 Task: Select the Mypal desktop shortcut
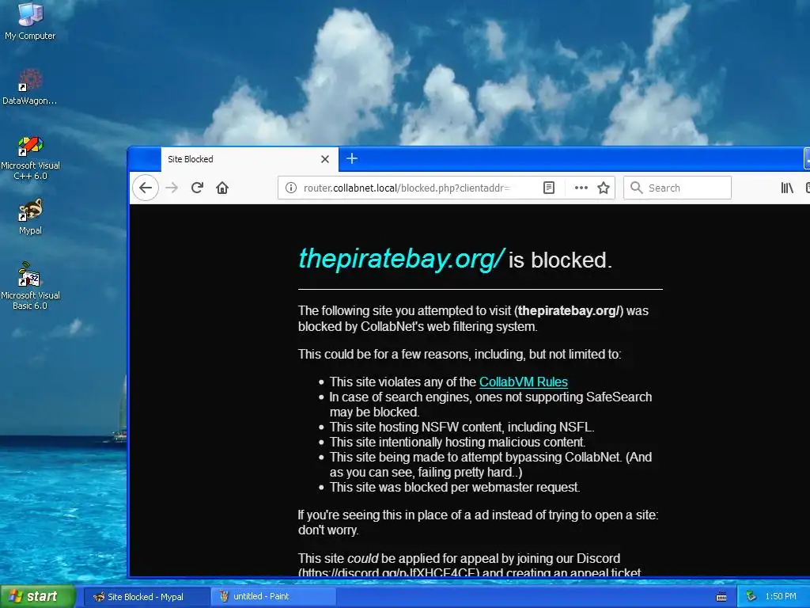click(30, 217)
